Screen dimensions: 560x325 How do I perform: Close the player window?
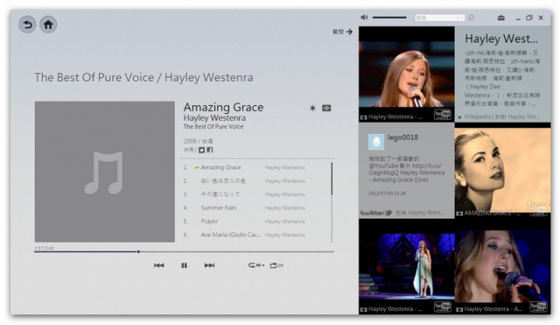[541, 18]
